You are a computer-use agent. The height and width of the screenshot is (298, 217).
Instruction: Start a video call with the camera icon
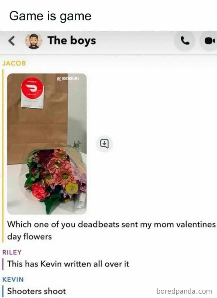(x=209, y=41)
